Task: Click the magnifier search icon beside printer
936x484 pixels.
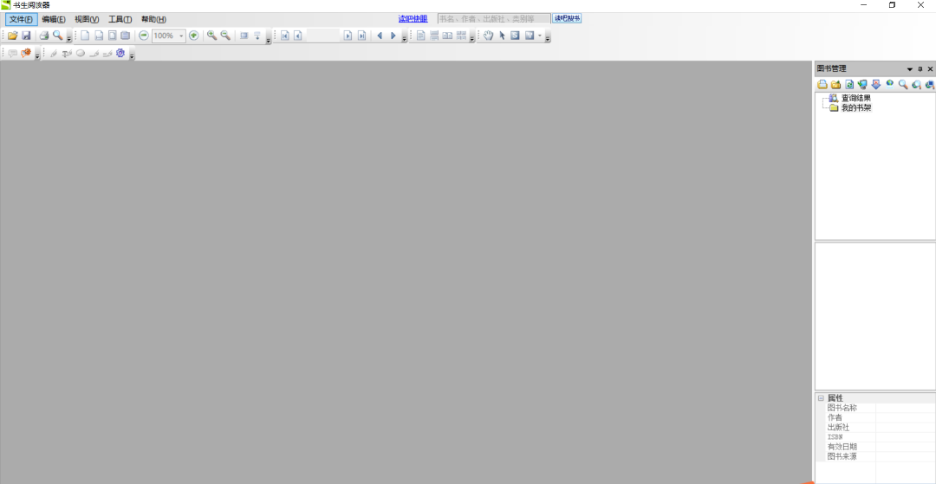Action: click(57, 35)
